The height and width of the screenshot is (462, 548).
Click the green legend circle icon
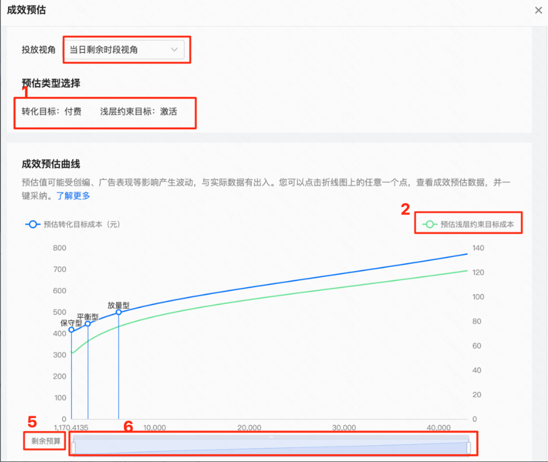(x=429, y=224)
